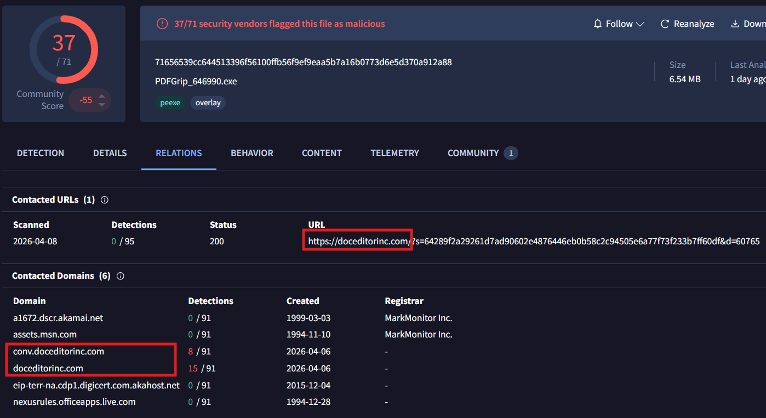
Task: Click the 37/71 vendors flagged message
Action: click(x=279, y=24)
